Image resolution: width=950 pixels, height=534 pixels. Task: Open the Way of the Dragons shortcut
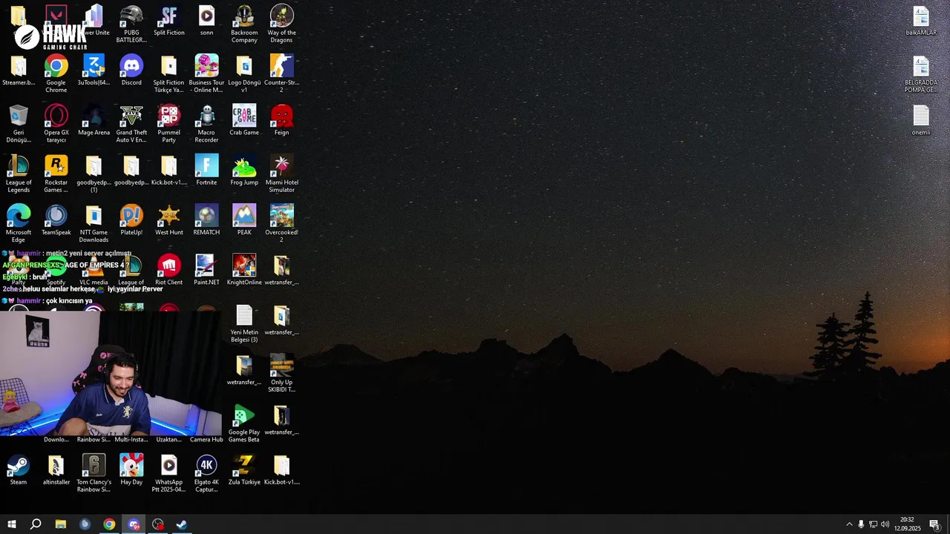282,24
